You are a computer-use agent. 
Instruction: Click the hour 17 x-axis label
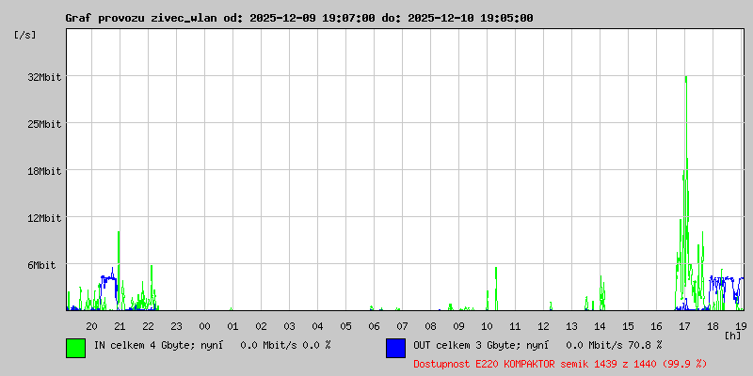click(684, 326)
